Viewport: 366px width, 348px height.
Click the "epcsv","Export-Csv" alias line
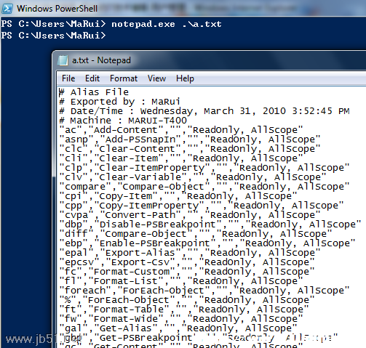click(187, 262)
